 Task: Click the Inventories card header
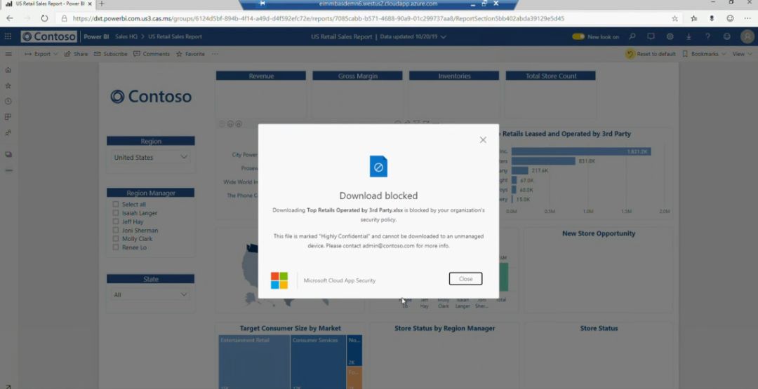click(x=454, y=76)
